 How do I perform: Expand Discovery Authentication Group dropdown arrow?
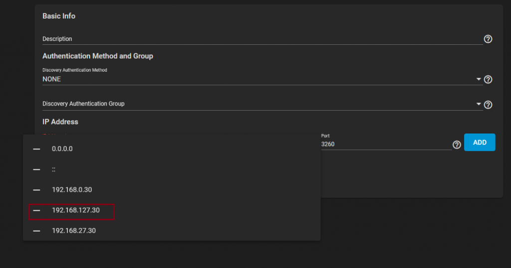click(x=479, y=104)
